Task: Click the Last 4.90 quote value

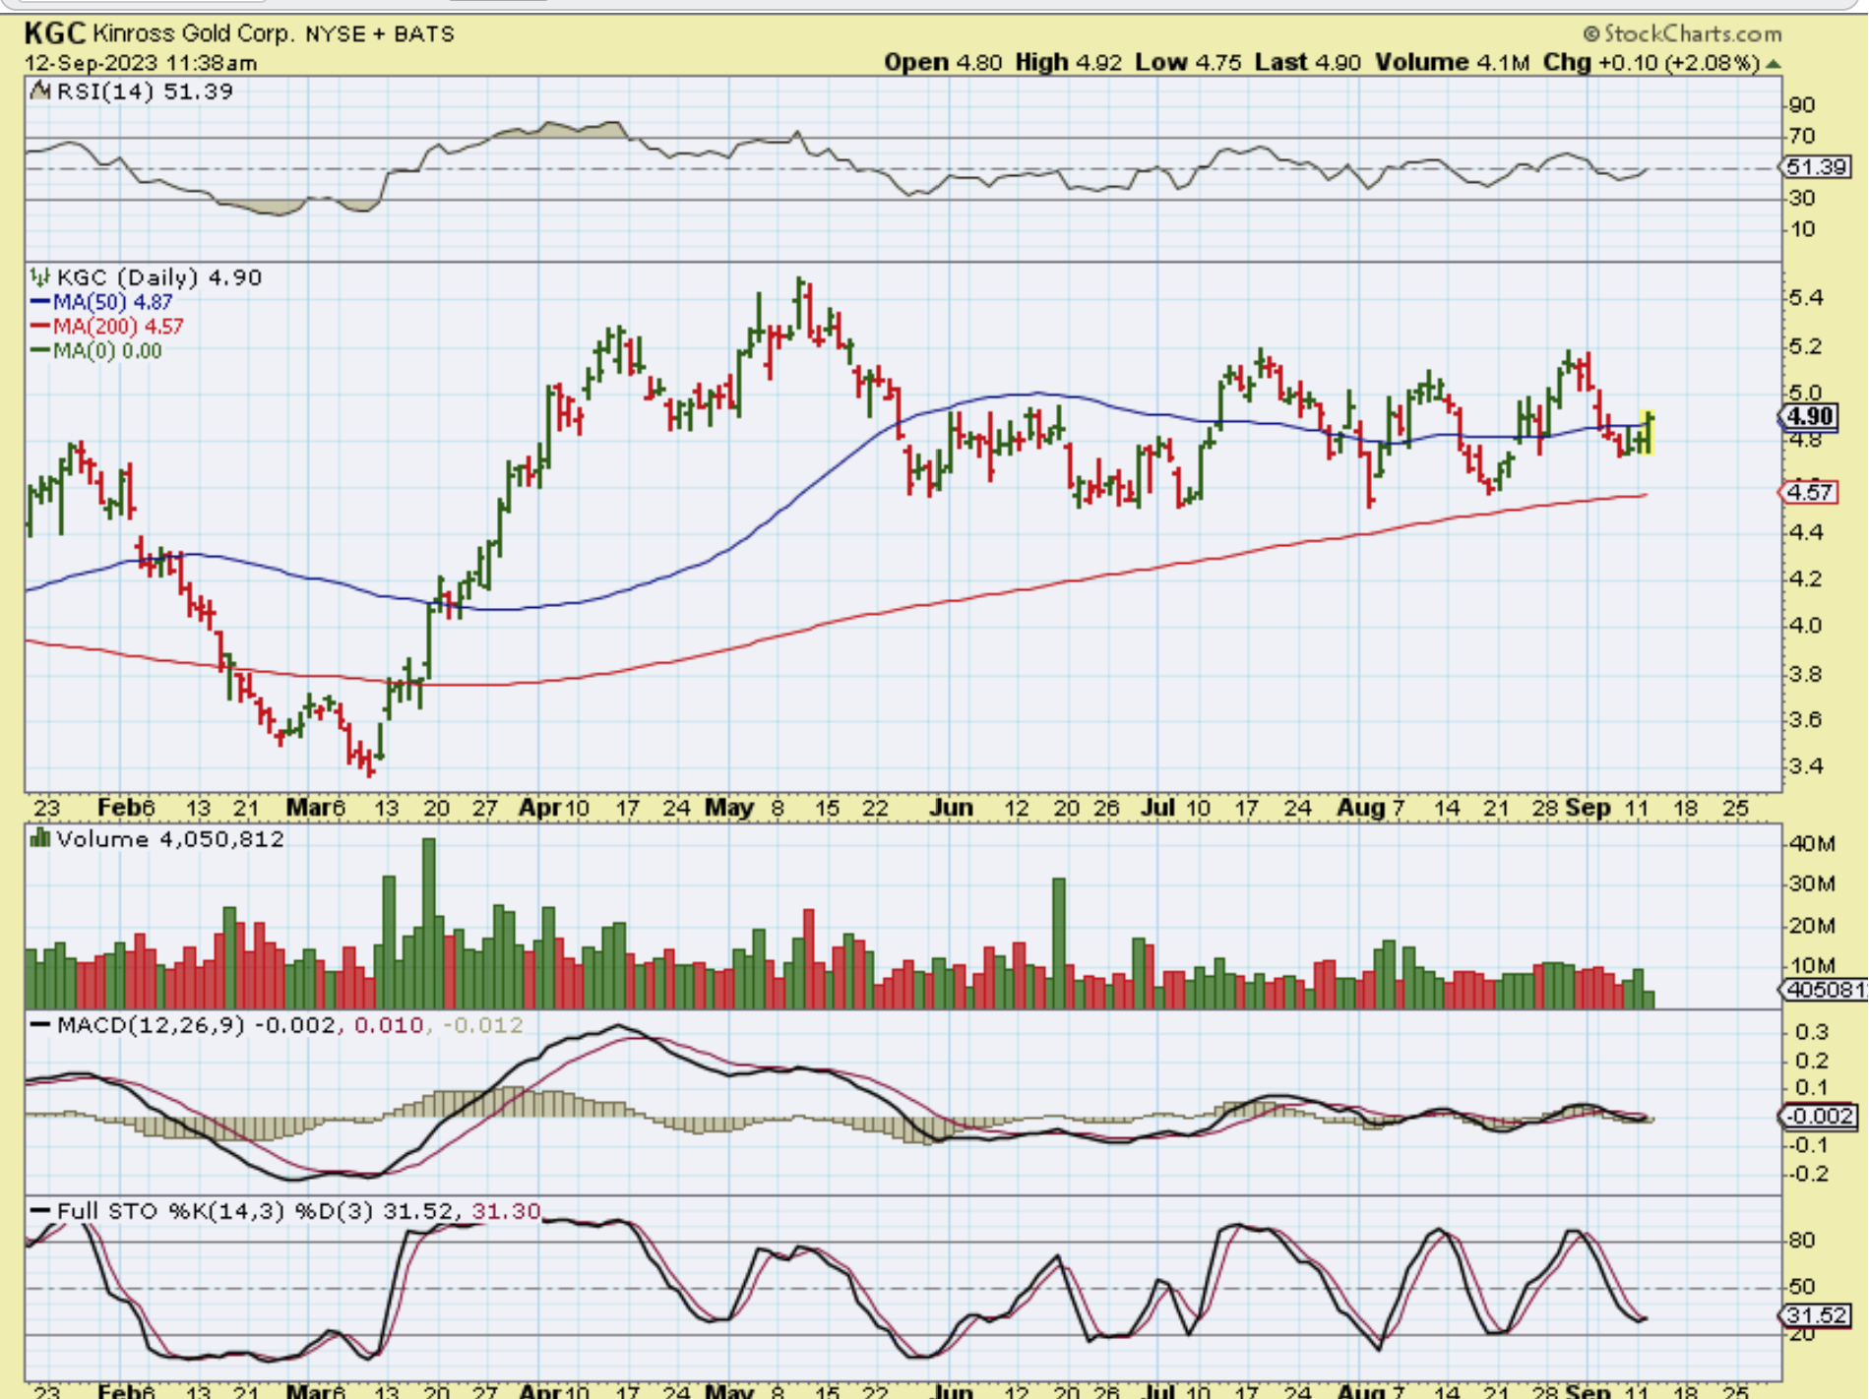Action: (1308, 62)
